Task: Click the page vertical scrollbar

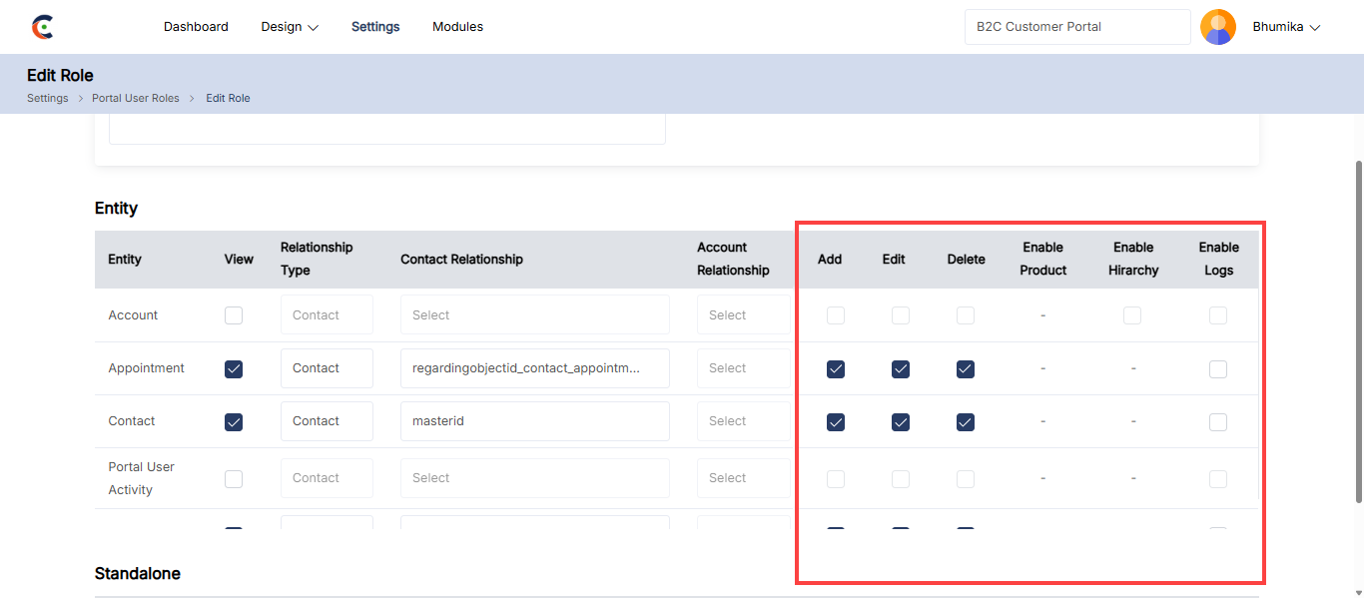Action: (1358, 329)
